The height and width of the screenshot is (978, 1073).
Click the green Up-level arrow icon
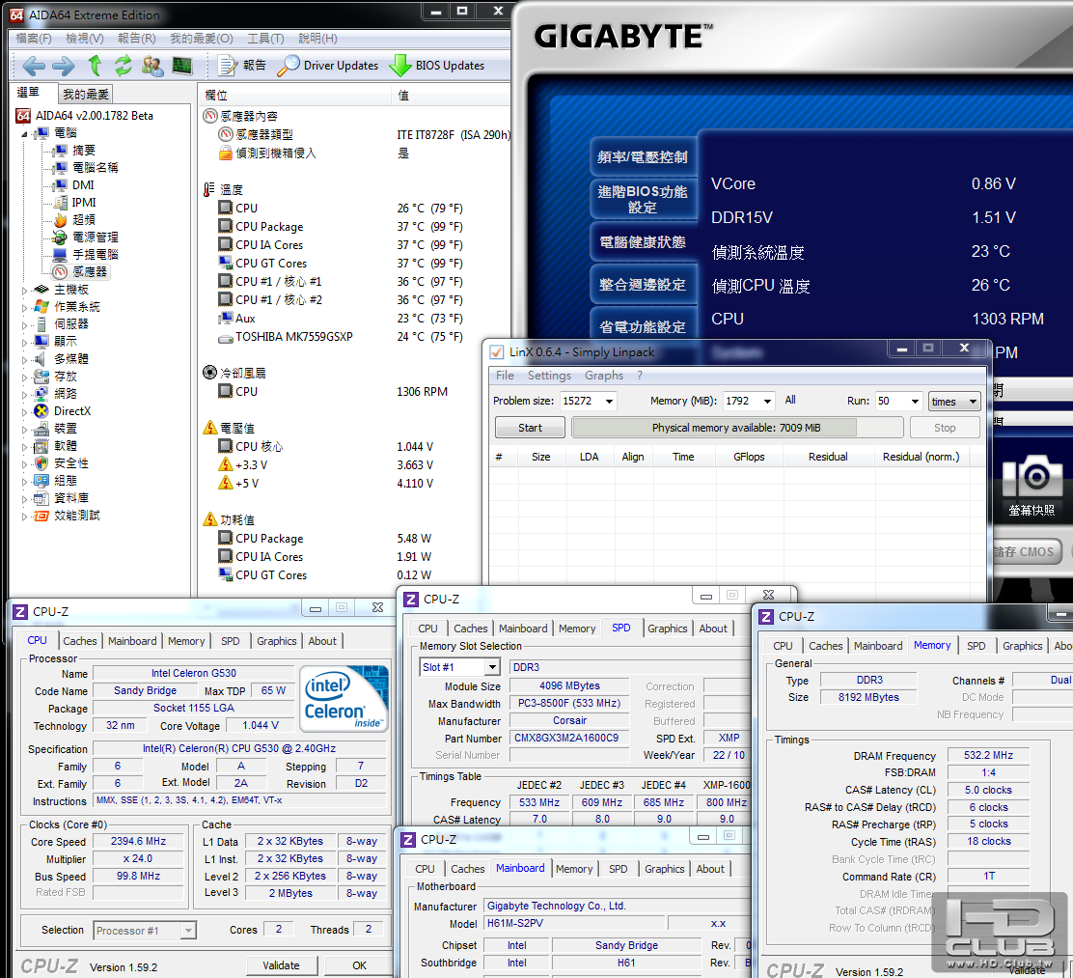[95, 66]
